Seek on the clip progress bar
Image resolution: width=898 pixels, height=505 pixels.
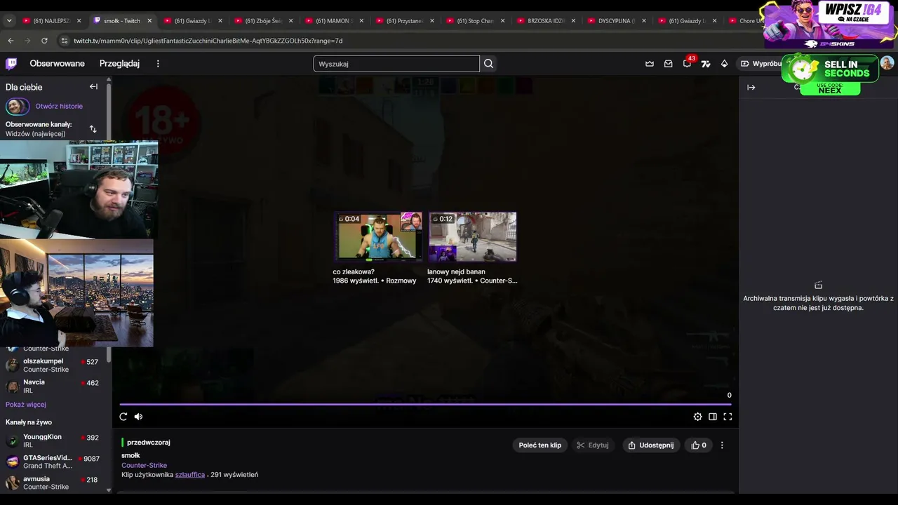point(425,405)
